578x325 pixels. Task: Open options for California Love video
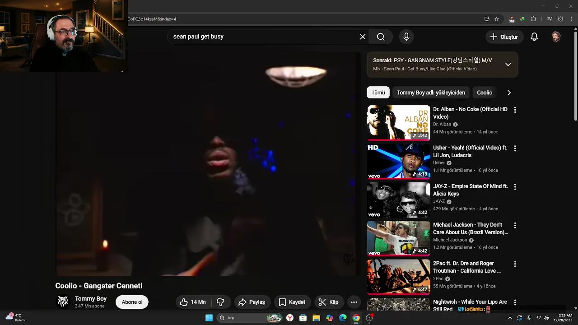pyautogui.click(x=515, y=264)
